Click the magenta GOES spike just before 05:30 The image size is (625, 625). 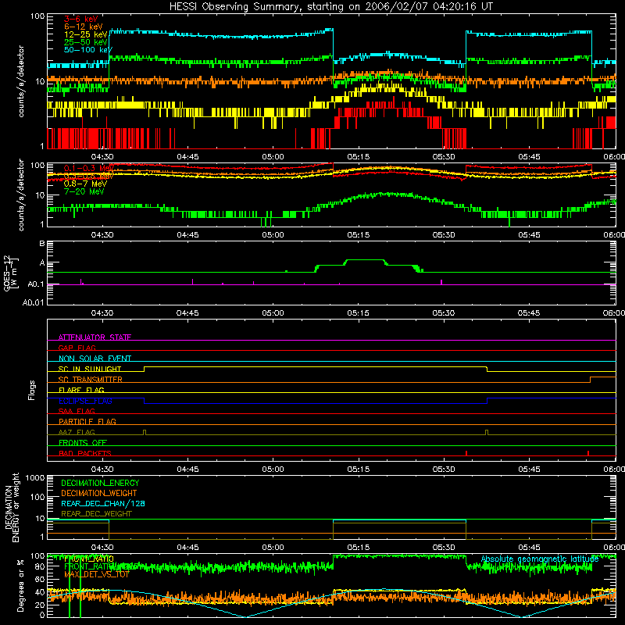[441, 282]
